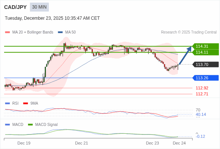Click the 113.26 blue pivot tag
This screenshot has width=220, height=149.
pos(205,78)
